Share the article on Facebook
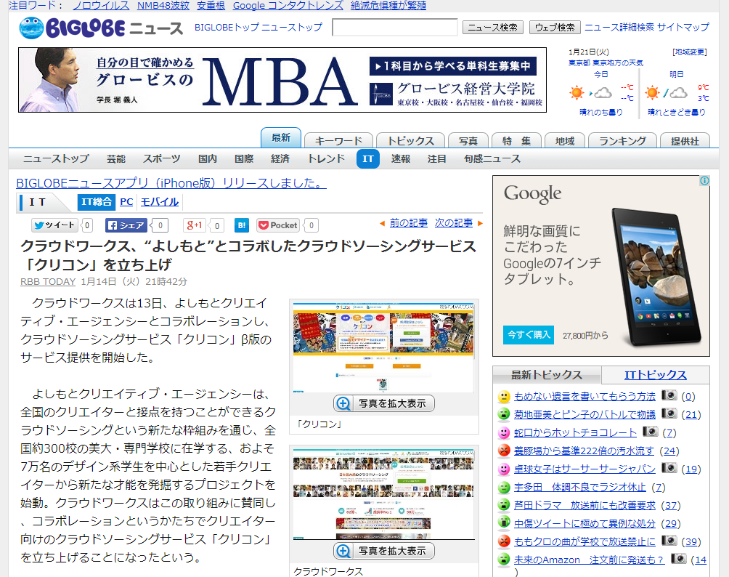The height and width of the screenshot is (577, 729). pyautogui.click(x=126, y=225)
